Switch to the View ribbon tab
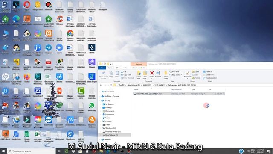273x154 pixels. coord(126,68)
